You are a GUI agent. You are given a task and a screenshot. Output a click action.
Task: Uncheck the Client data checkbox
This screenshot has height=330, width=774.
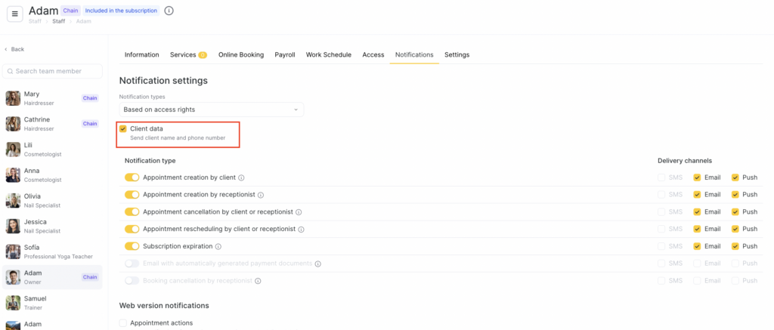(x=123, y=129)
